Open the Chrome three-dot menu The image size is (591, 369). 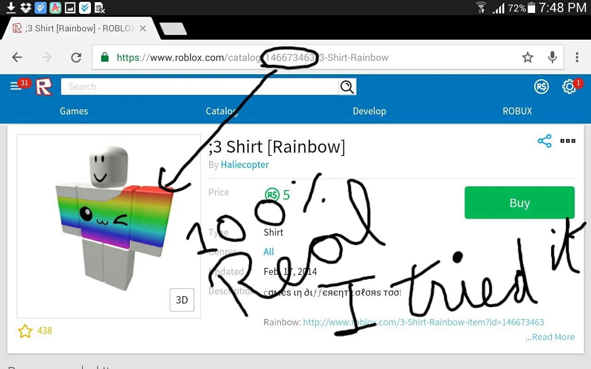(x=577, y=57)
